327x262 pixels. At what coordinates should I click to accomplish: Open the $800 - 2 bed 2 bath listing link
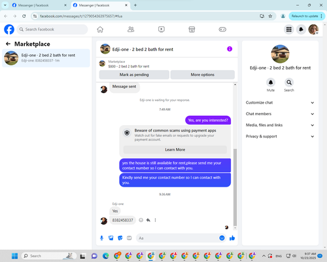(x=129, y=66)
